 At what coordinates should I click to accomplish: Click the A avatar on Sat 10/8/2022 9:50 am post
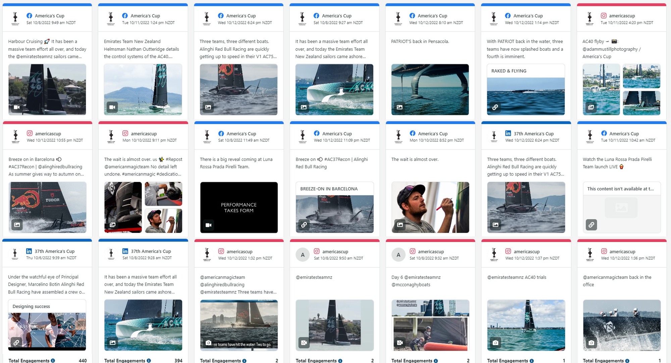pyautogui.click(x=303, y=255)
